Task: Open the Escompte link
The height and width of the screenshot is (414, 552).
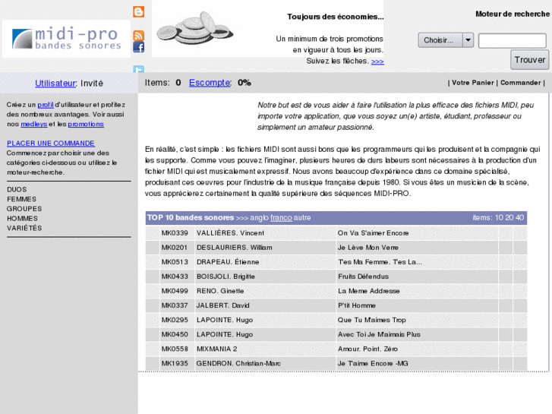Action: (210, 83)
